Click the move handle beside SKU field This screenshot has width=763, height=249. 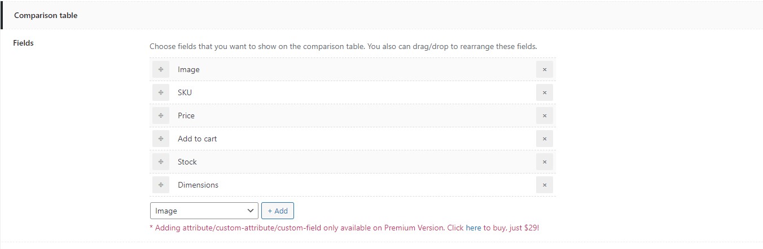[161, 92]
